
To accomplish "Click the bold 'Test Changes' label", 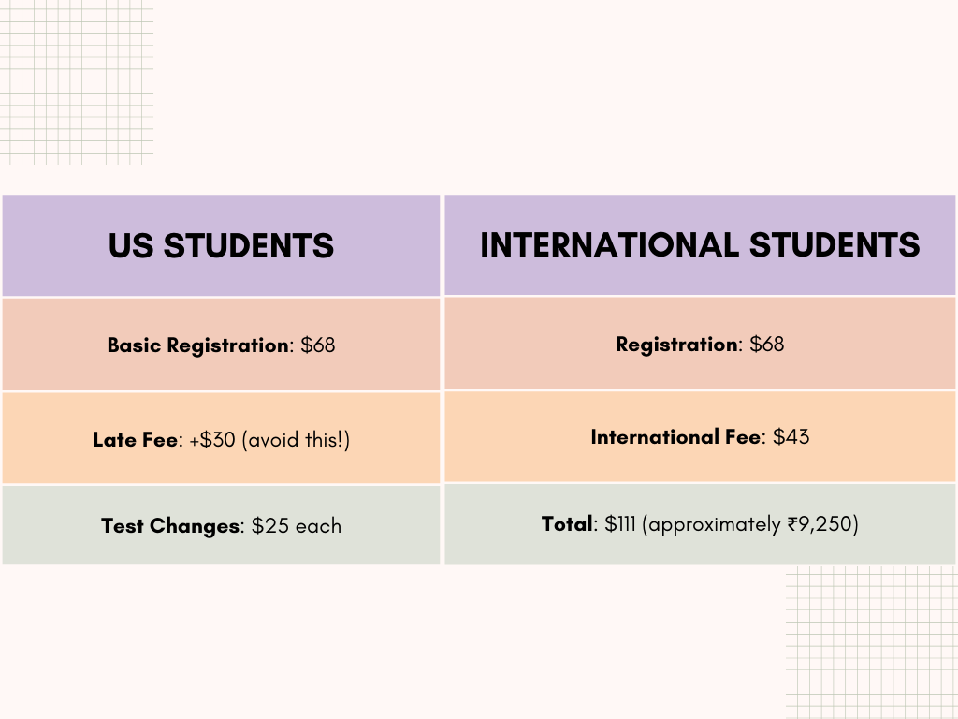I will coord(170,526).
